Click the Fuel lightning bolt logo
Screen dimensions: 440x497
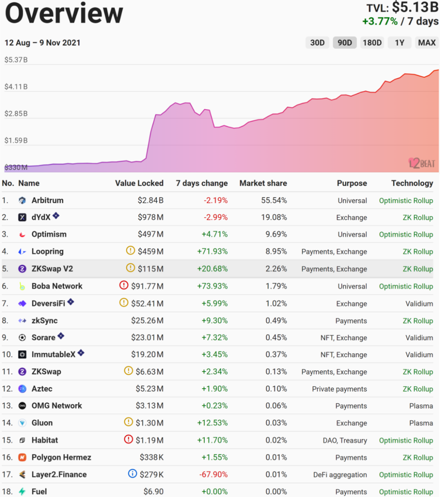[x=22, y=492]
